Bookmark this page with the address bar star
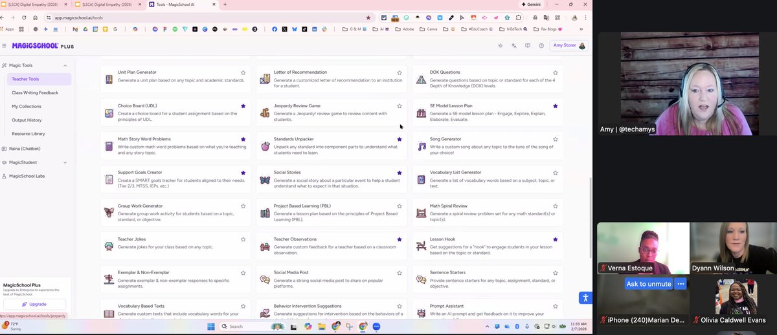This screenshot has height=335, width=777. coord(368,17)
